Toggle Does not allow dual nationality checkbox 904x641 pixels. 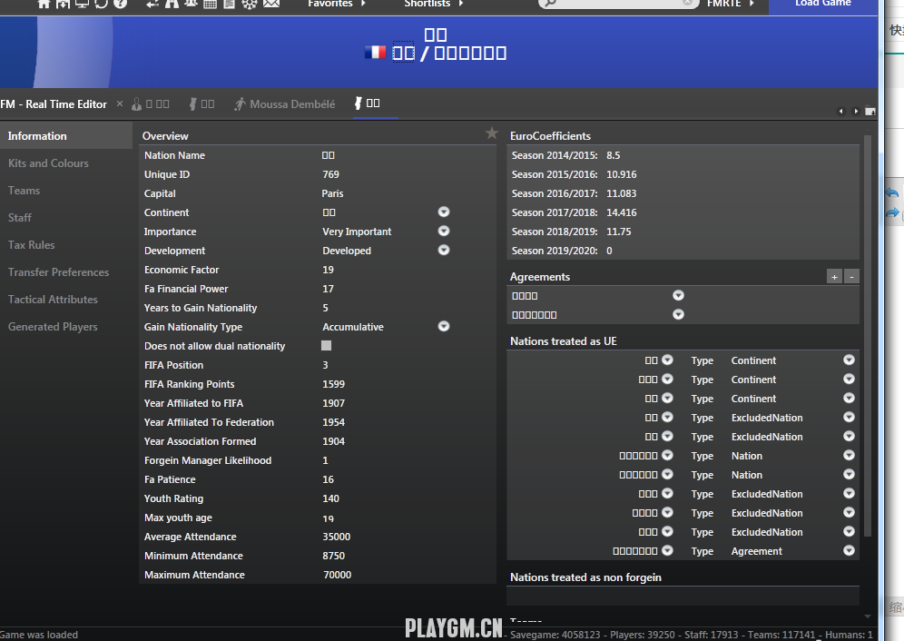(327, 346)
